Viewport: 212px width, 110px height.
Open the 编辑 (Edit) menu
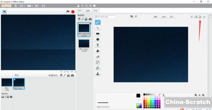click(30, 6)
